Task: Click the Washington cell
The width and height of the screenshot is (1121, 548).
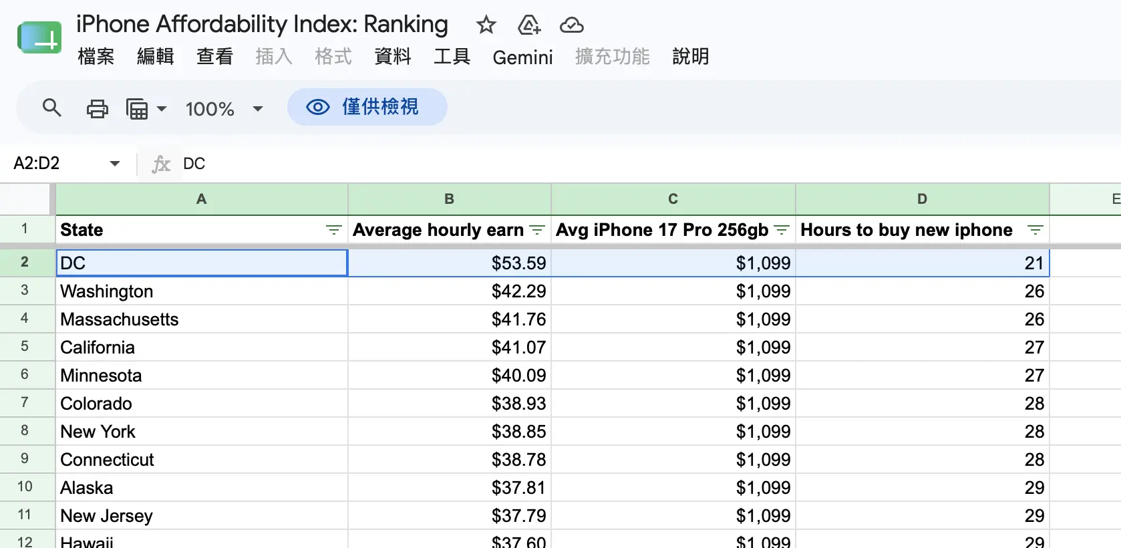Action: [202, 291]
